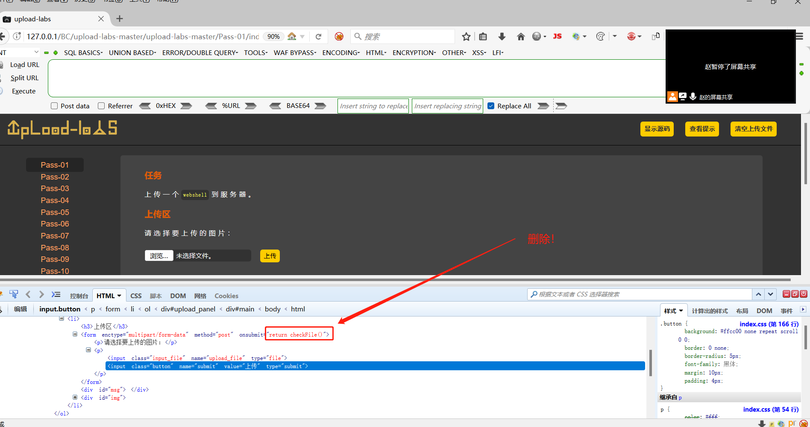
Task: Click Firebug's forward navigation arrow
Action: pyautogui.click(x=41, y=294)
